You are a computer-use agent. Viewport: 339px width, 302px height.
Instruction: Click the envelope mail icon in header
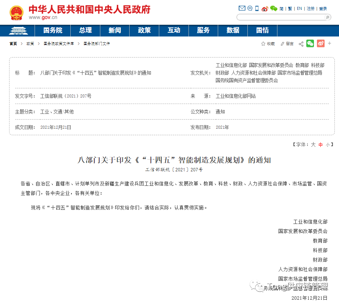(x=242, y=8)
